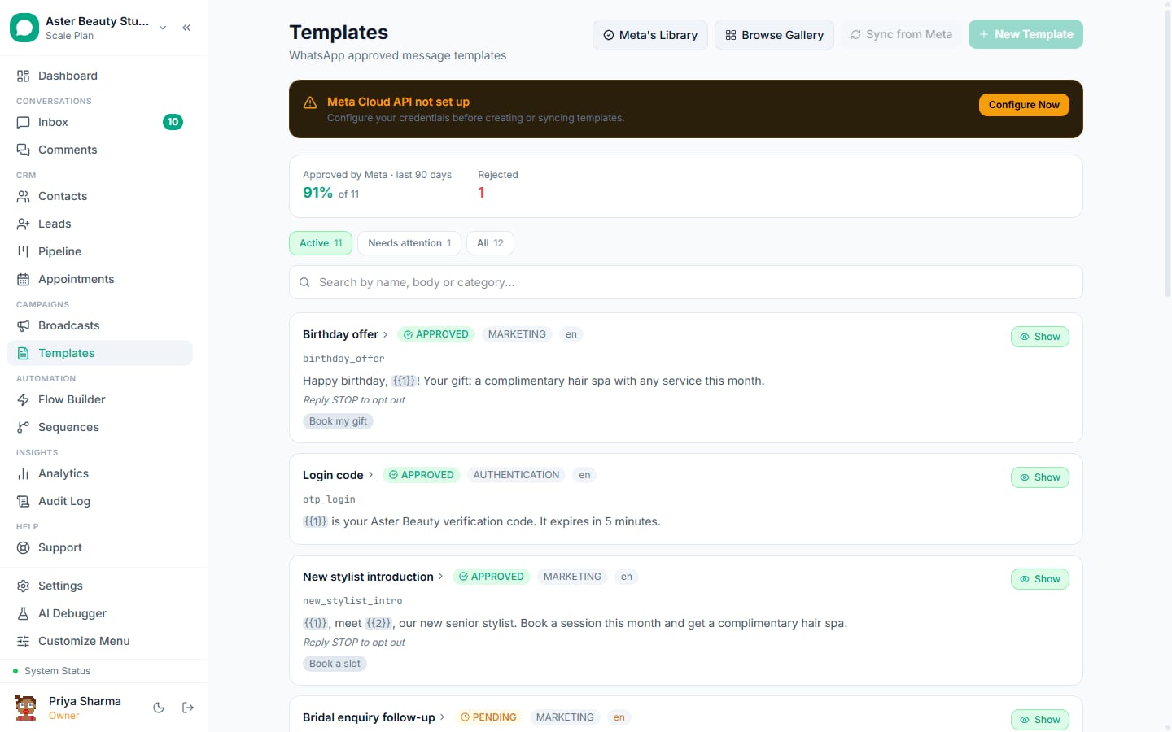
Task: Click MARKETING tag on New stylist introduction
Action: [572, 577]
